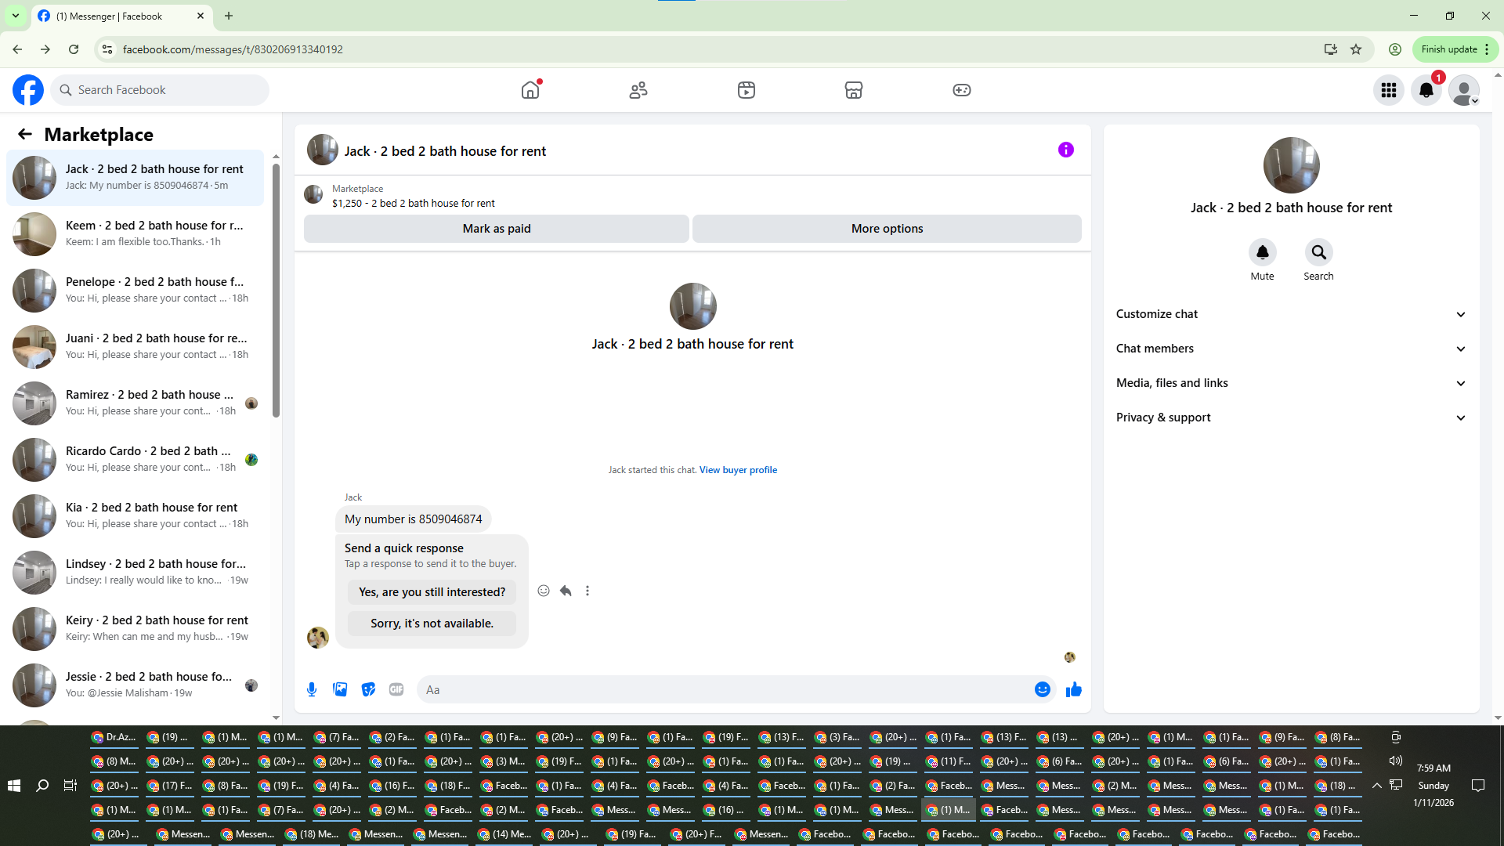This screenshot has width=1504, height=846.
Task: Open the Marketplace storefront icon
Action: tap(854, 90)
